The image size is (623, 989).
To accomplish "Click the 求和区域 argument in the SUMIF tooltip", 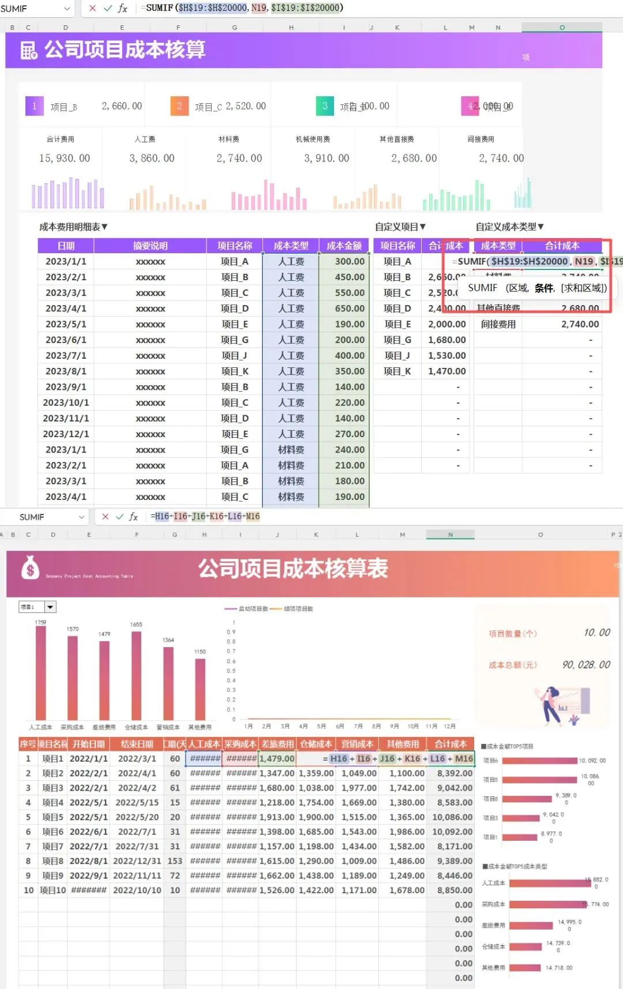I will click(583, 288).
